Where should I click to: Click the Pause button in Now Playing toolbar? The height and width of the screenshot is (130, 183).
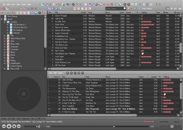tap(75, 73)
